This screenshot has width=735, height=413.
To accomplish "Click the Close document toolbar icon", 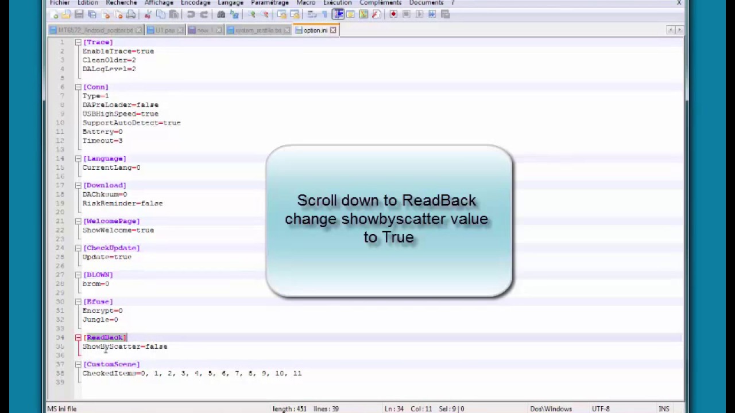I will coord(106,14).
